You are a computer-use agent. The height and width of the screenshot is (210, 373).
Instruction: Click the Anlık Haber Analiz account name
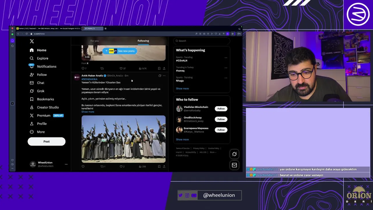pyautogui.click(x=92, y=76)
